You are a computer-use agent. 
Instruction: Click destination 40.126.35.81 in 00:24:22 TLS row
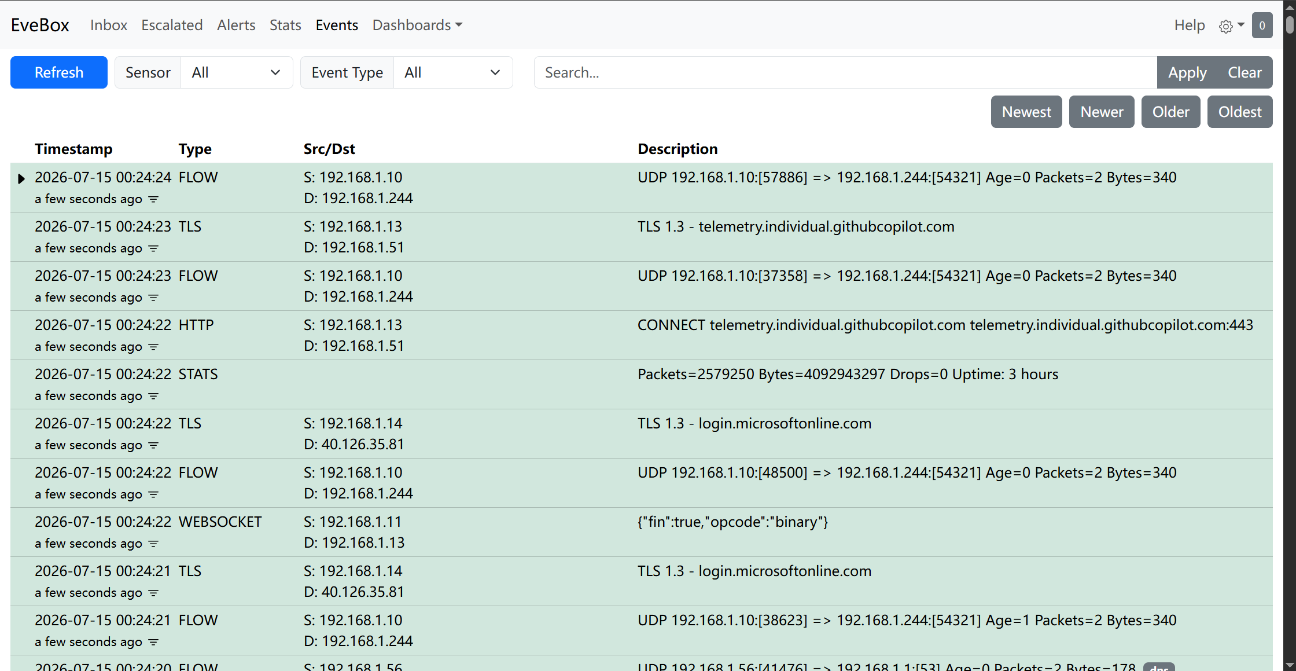pos(354,444)
